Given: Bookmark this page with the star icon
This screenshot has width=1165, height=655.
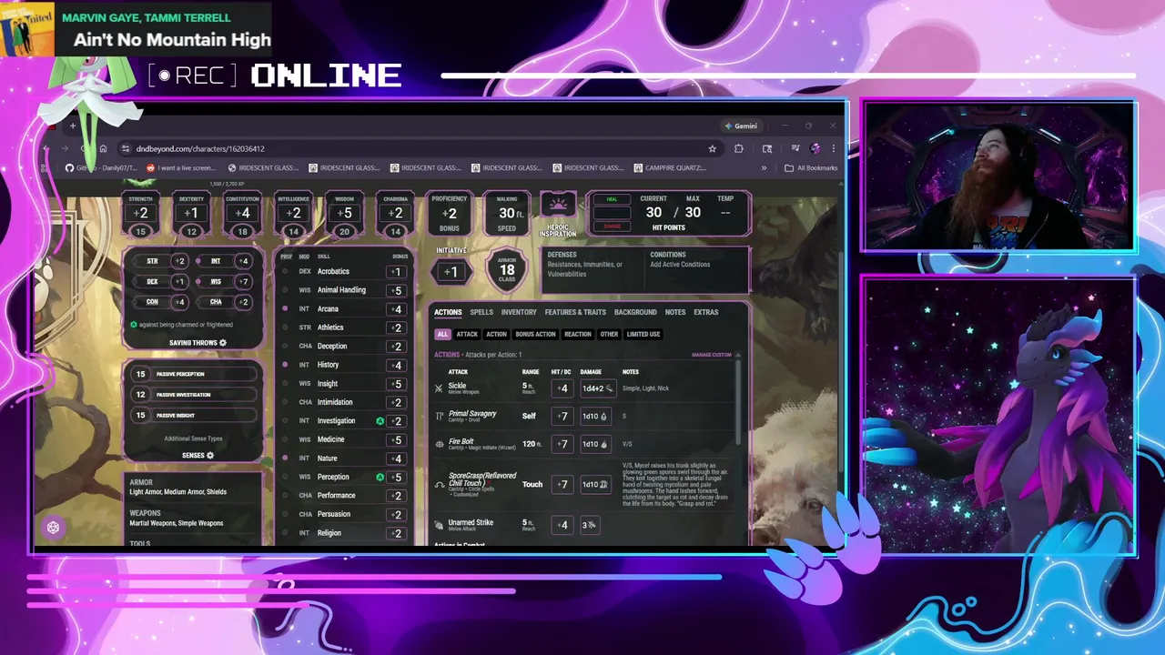Looking at the screenshot, I should 713,148.
